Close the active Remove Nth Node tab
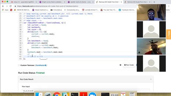 (121, 2)
